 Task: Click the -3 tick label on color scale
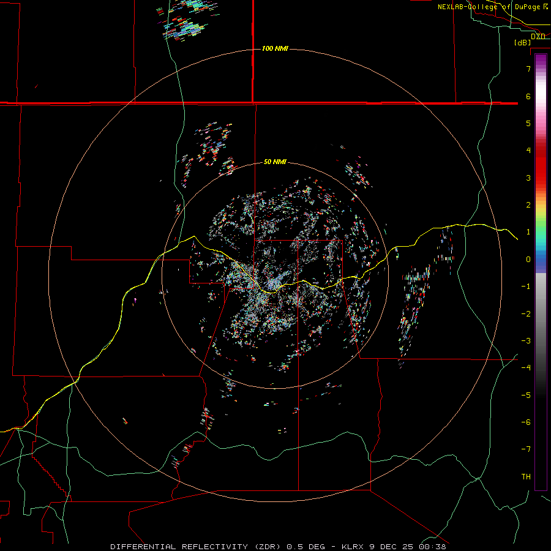526,341
